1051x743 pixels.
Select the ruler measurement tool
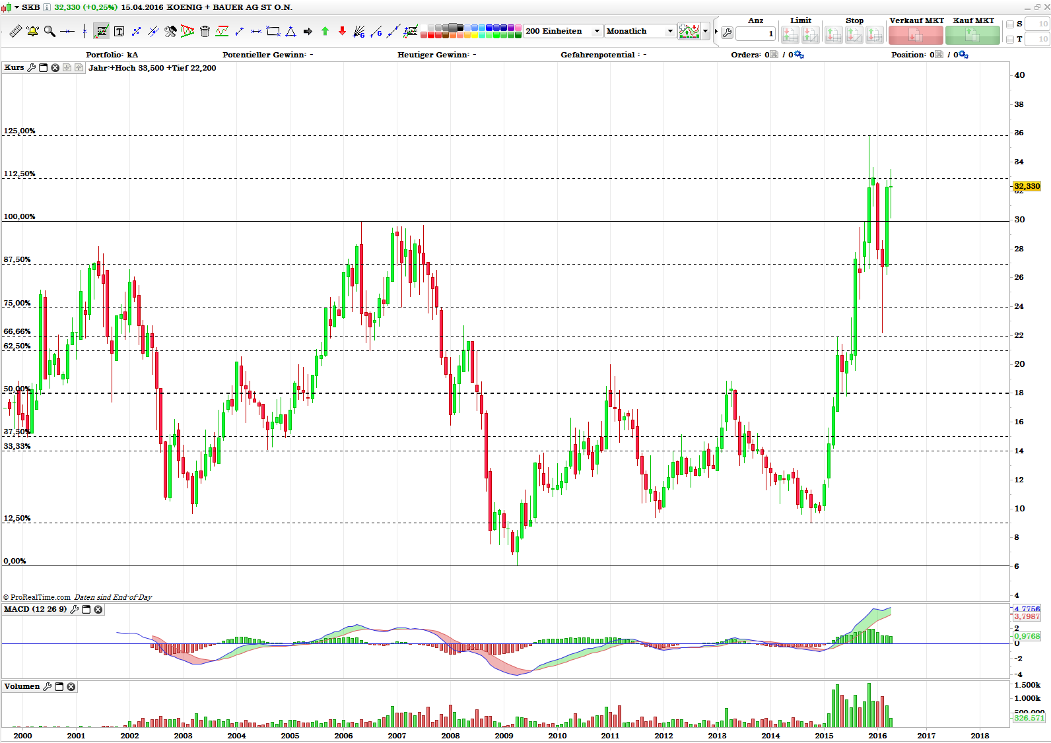click(x=15, y=31)
